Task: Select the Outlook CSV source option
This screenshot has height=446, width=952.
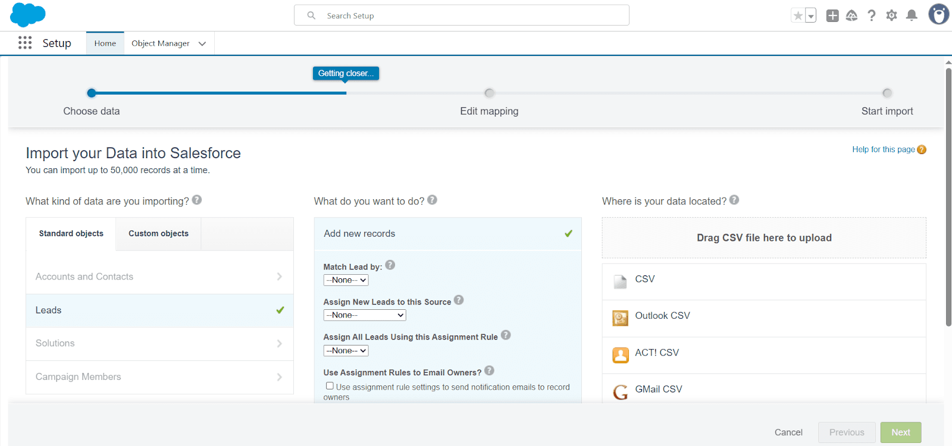Action: tap(764, 319)
